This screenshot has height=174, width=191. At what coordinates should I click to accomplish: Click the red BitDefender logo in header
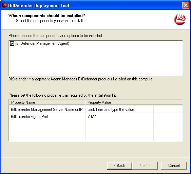[x=180, y=19]
